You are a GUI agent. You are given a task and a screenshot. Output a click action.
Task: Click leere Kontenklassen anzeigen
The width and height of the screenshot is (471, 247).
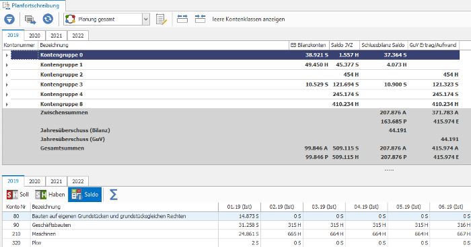[x=248, y=19]
